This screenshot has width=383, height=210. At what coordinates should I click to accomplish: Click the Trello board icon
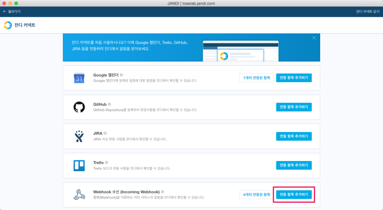coord(79,166)
